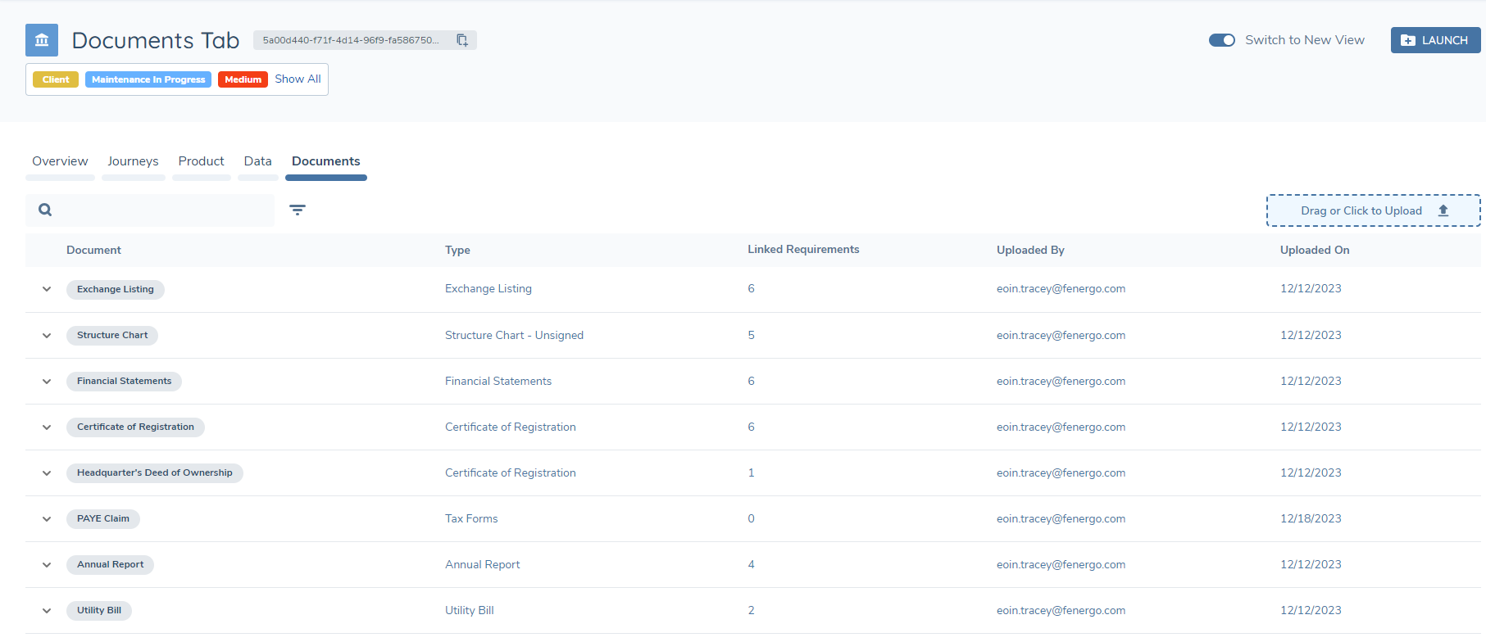The image size is (1486, 642).
Task: Click linked requirements count 1 for Headquarter's Deed
Action: pos(751,472)
